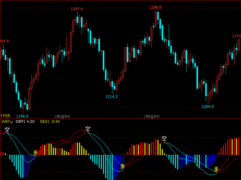Viewport: 241px width, 180px height.
Task: Click the 空 signal icon after the 1298.8 peak
Action: click(164, 138)
